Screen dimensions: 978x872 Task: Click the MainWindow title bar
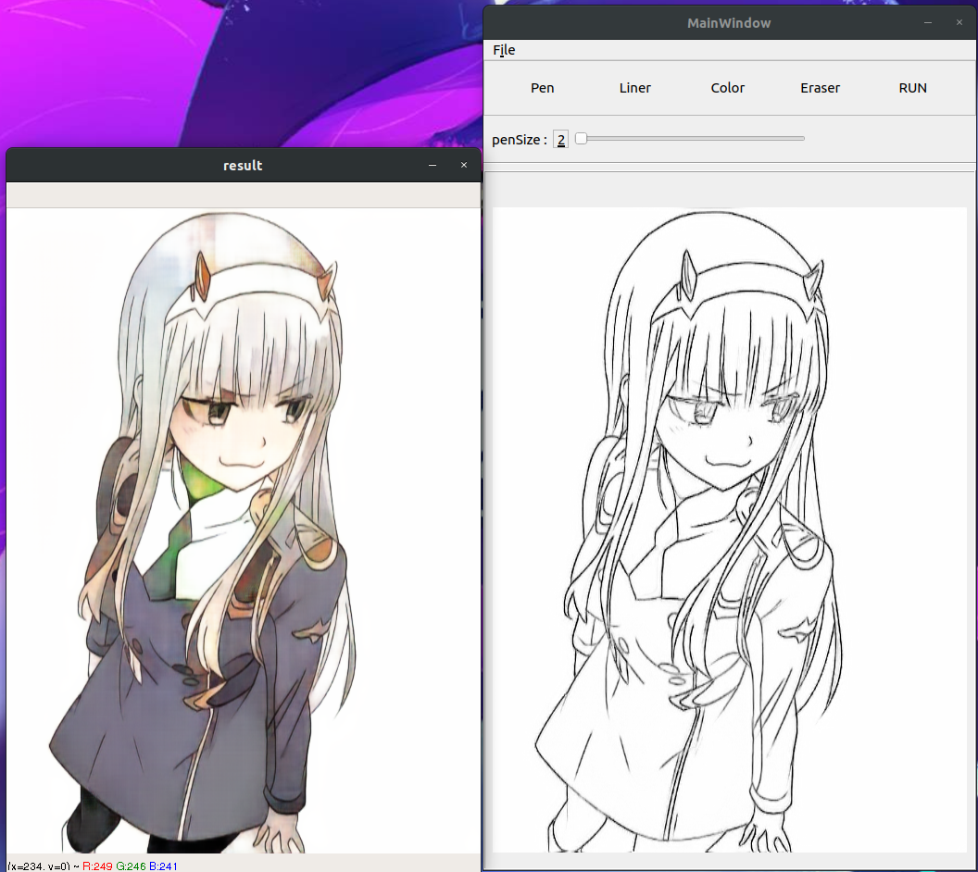tap(729, 23)
